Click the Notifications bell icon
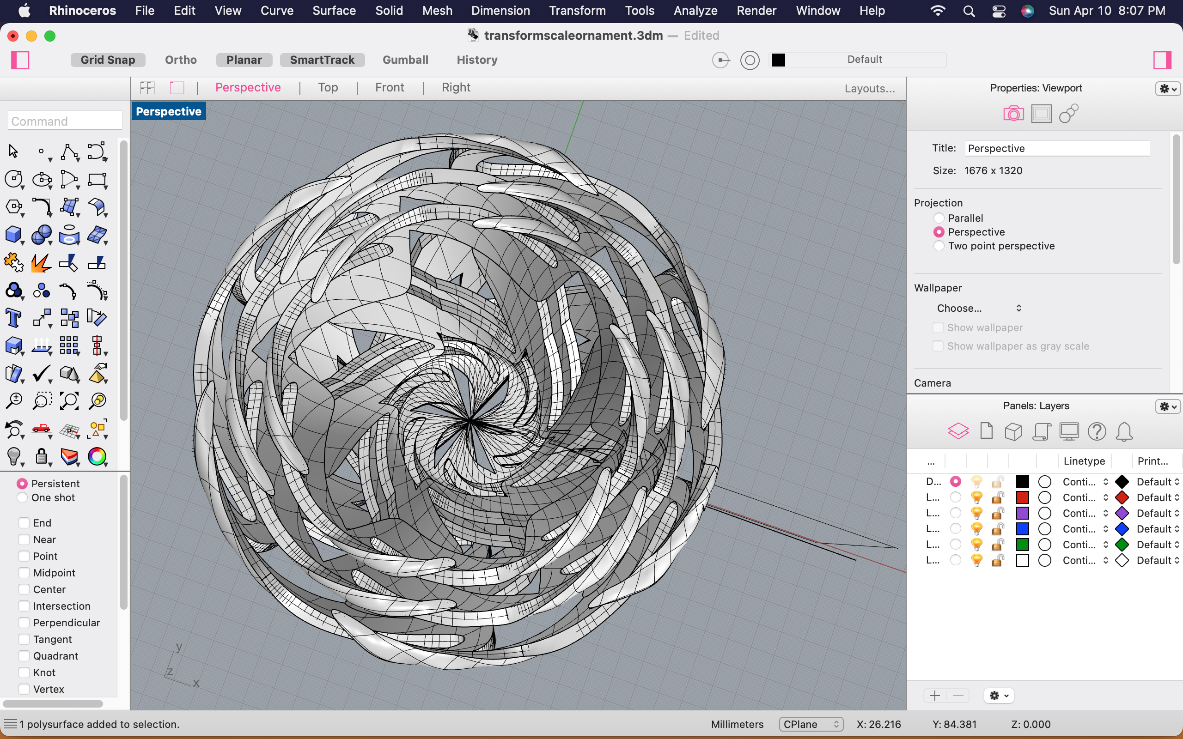Viewport: 1183px width, 739px height. [1124, 431]
